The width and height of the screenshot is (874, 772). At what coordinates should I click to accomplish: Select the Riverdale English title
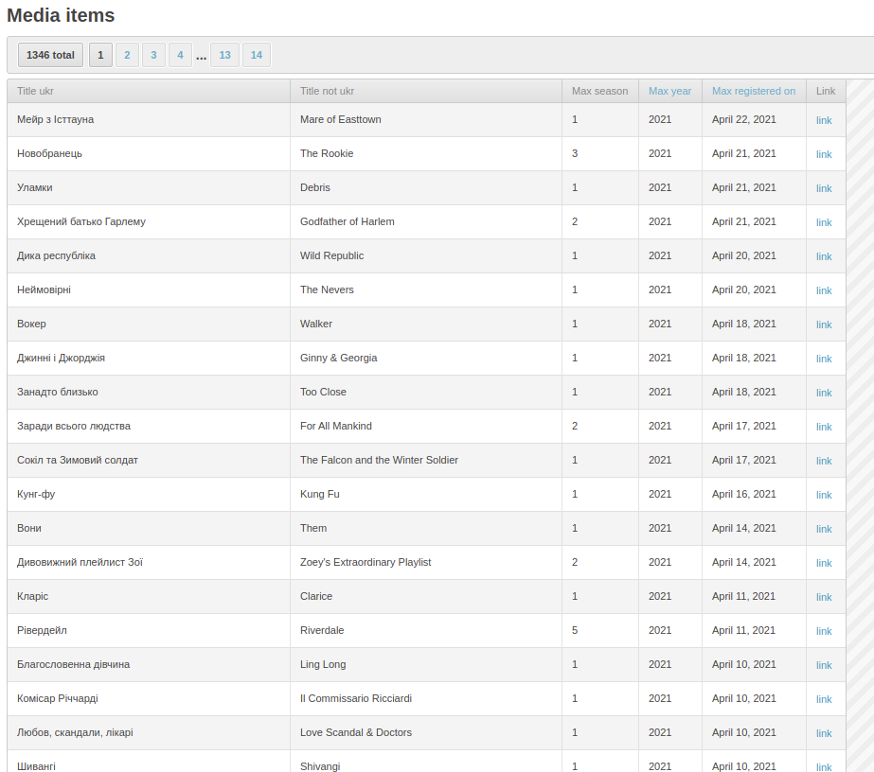point(322,630)
